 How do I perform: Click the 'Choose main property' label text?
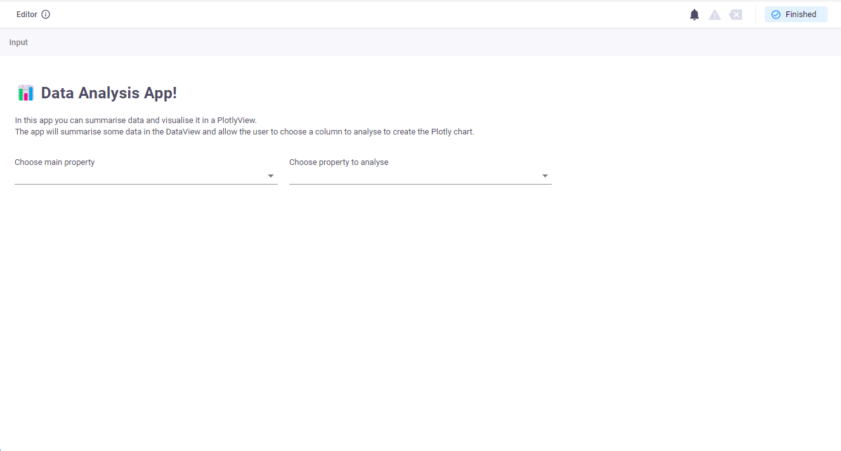tap(55, 162)
